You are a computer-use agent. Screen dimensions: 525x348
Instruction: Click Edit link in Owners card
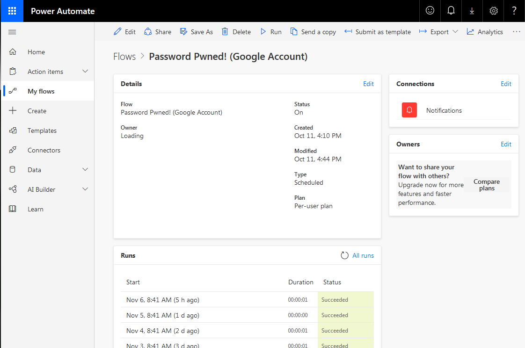pos(506,144)
